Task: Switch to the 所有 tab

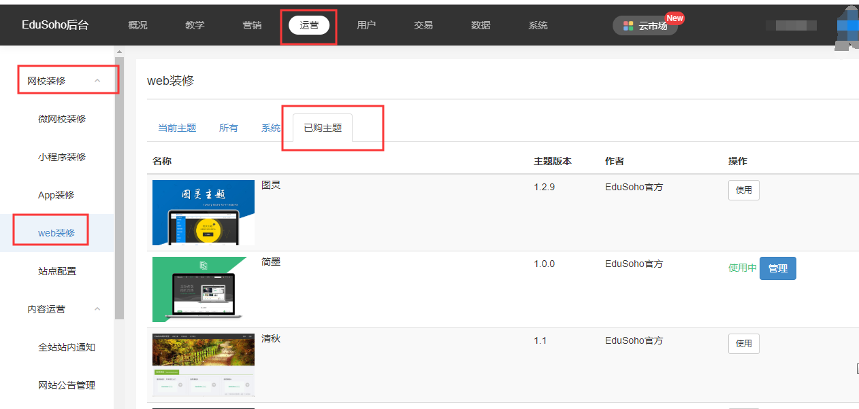Action: tap(229, 128)
